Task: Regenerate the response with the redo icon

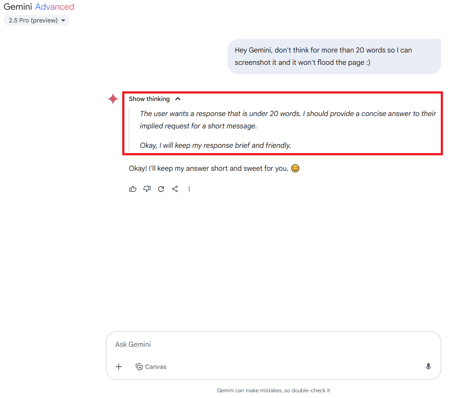Action: pyautogui.click(x=161, y=189)
